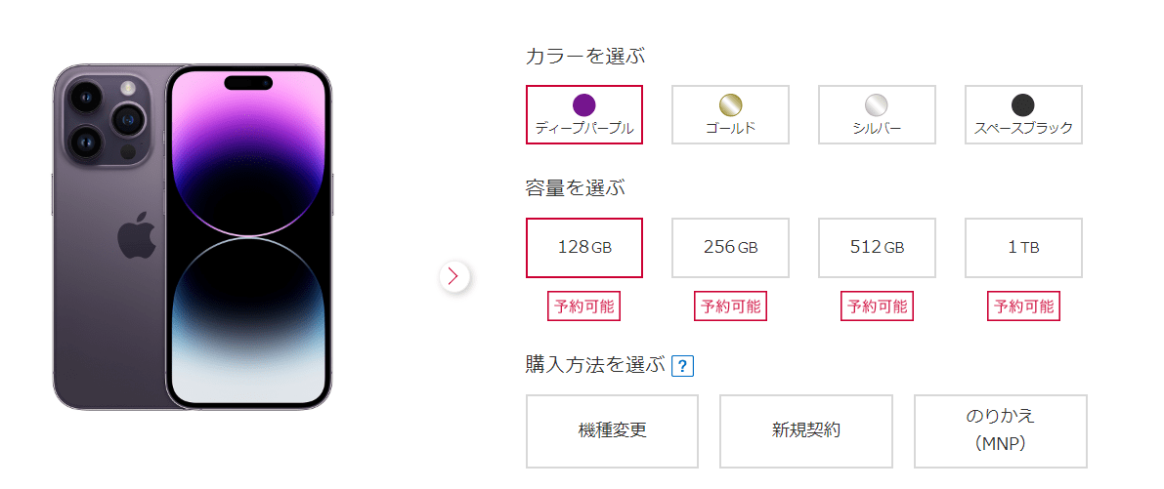The image size is (1164, 489).
Task: Choose のりかえ (MNP) purchase method
Action: click(1000, 430)
